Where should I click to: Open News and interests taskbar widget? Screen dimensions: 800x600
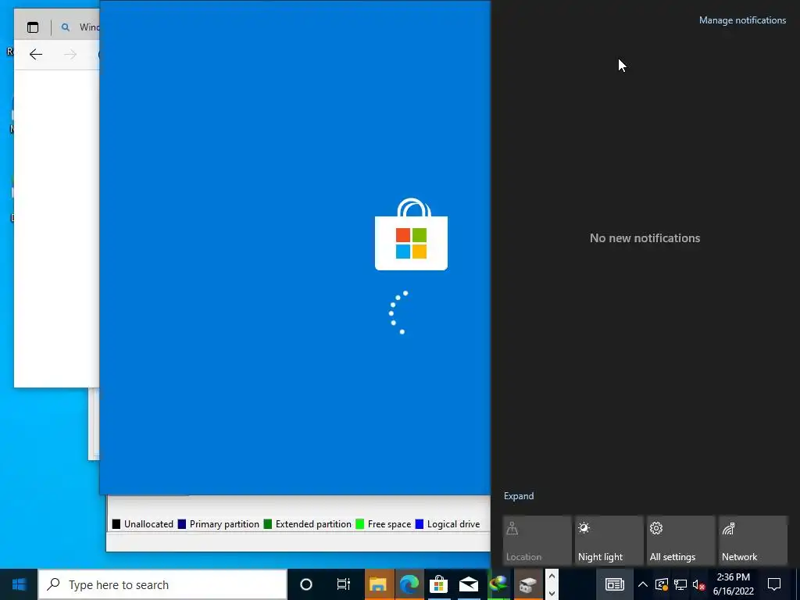pyautogui.click(x=614, y=584)
